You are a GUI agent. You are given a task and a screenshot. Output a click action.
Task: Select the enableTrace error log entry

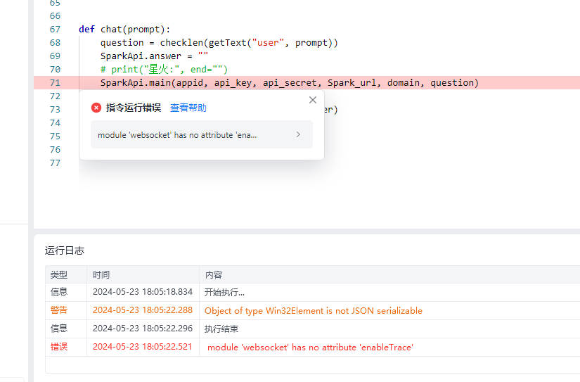click(x=310, y=347)
